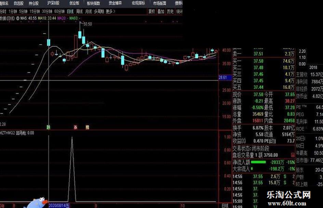The height and width of the screenshot is (208, 323).
Task: Select the 5分钟 chart period
Action: tap(23, 12)
